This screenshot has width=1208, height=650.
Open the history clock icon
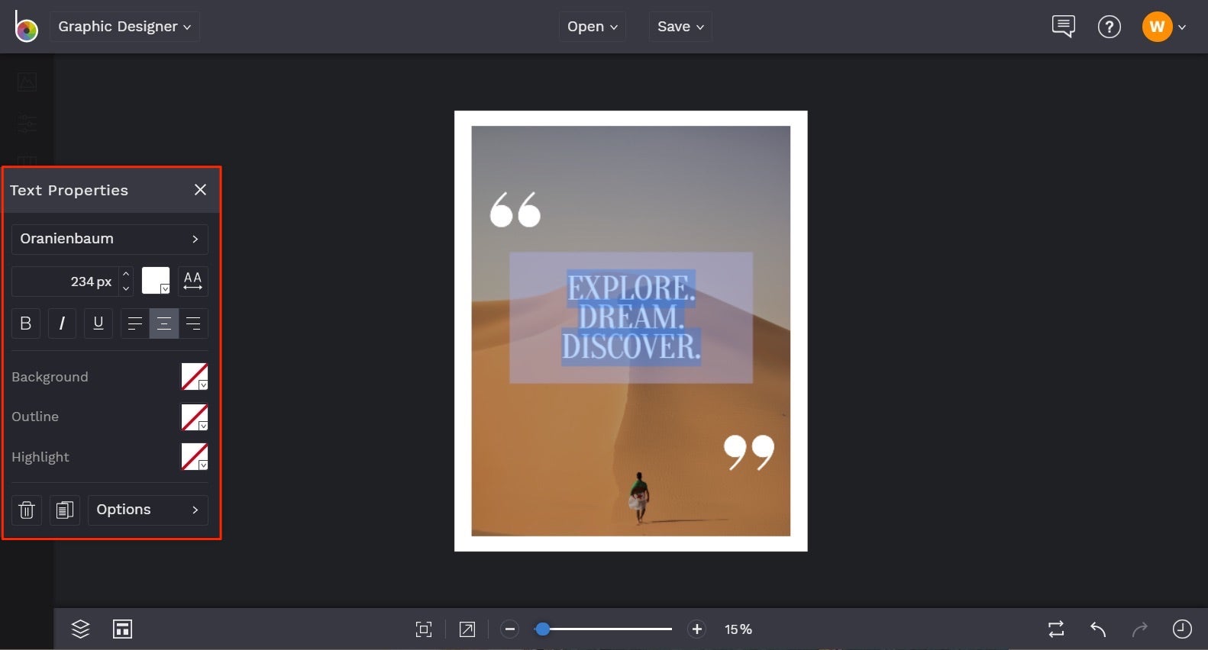tap(1181, 629)
